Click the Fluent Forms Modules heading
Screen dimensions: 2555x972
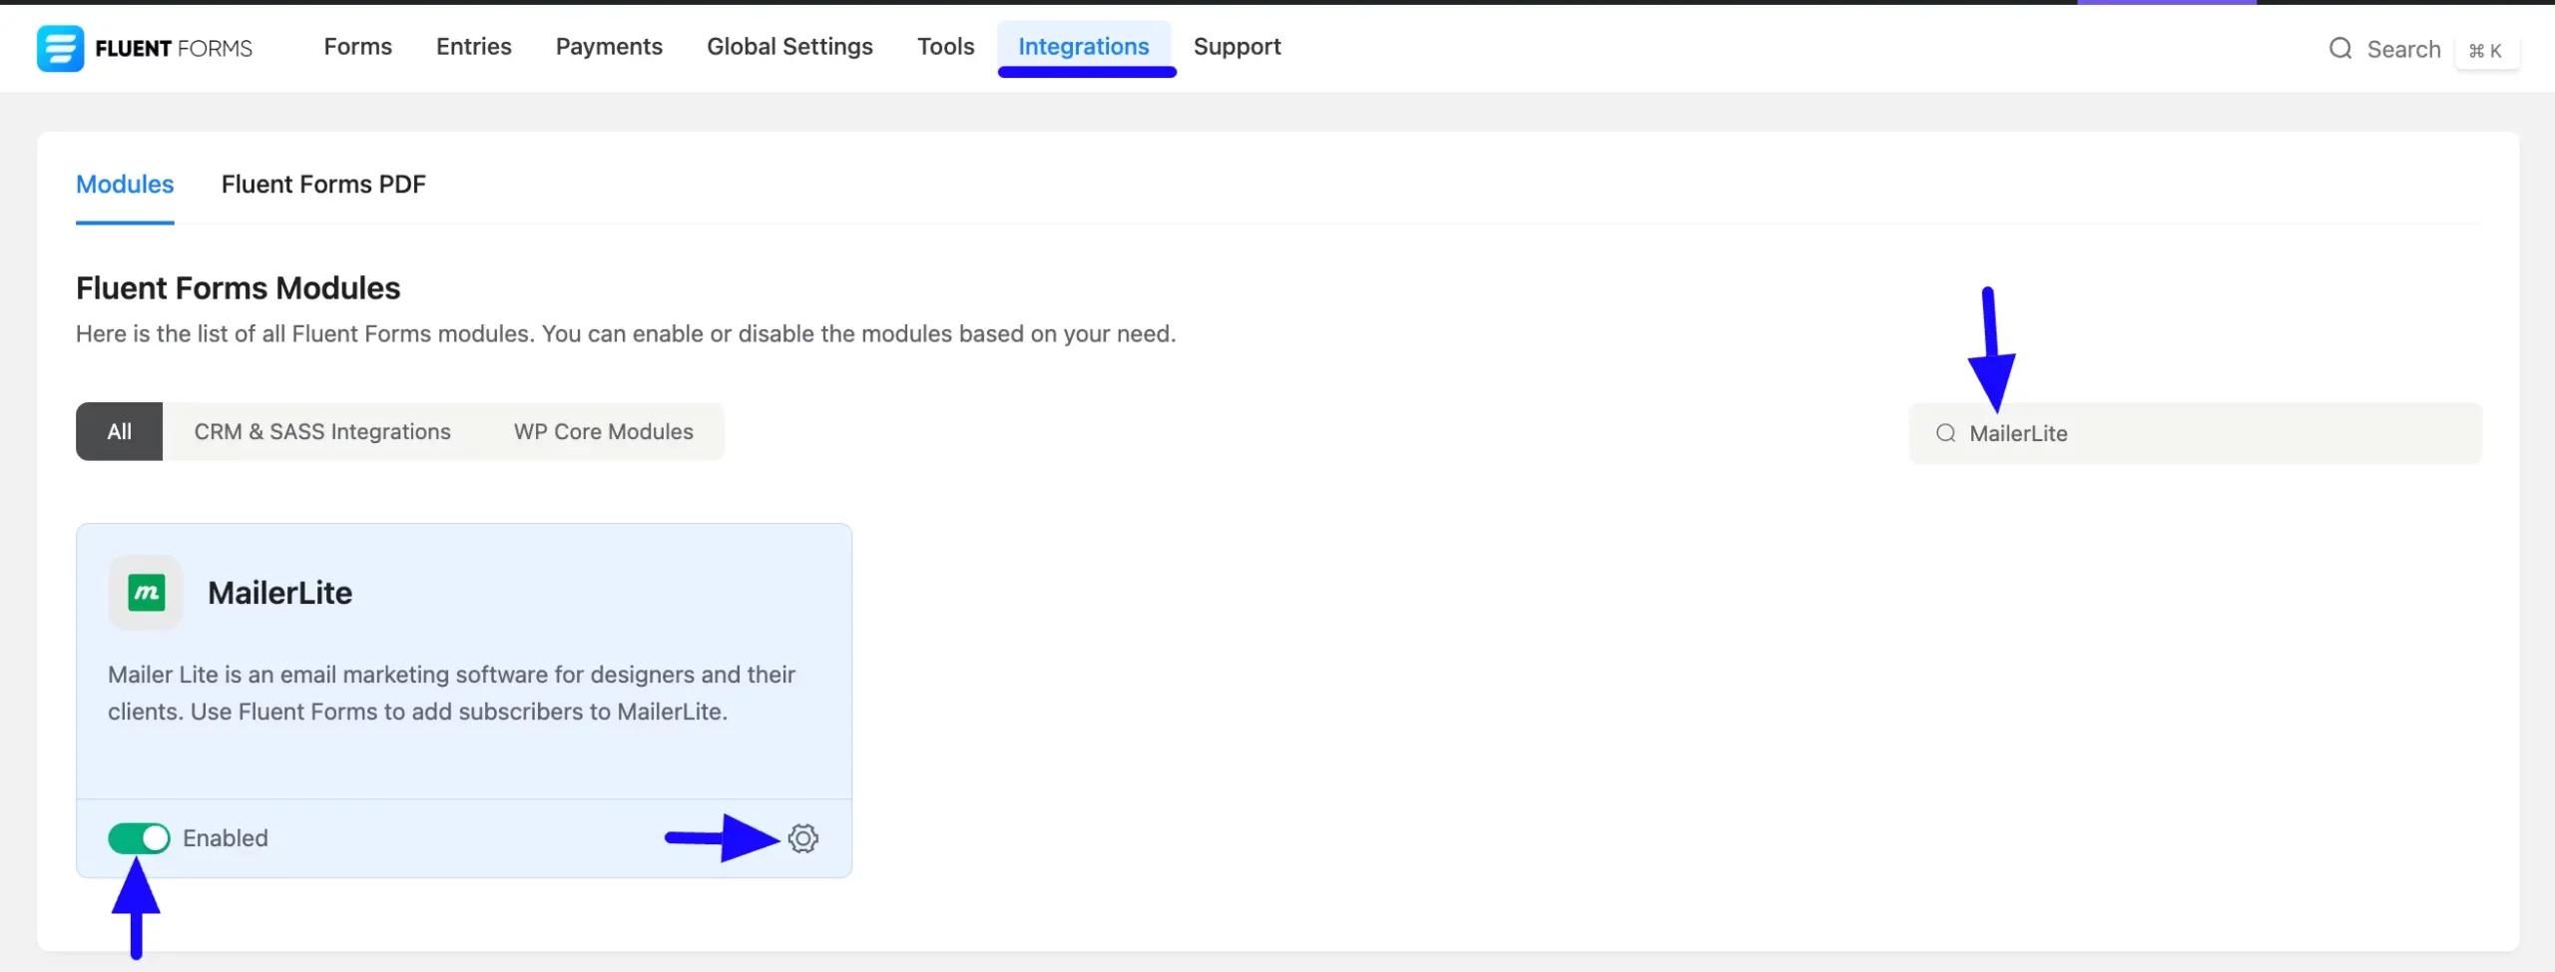point(238,288)
